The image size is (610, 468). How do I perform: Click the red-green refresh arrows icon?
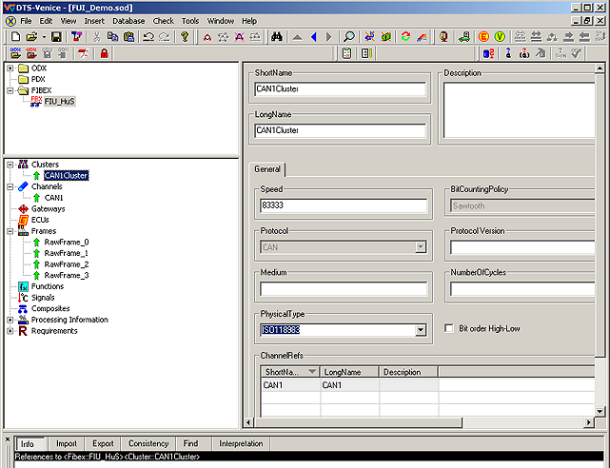(405, 37)
